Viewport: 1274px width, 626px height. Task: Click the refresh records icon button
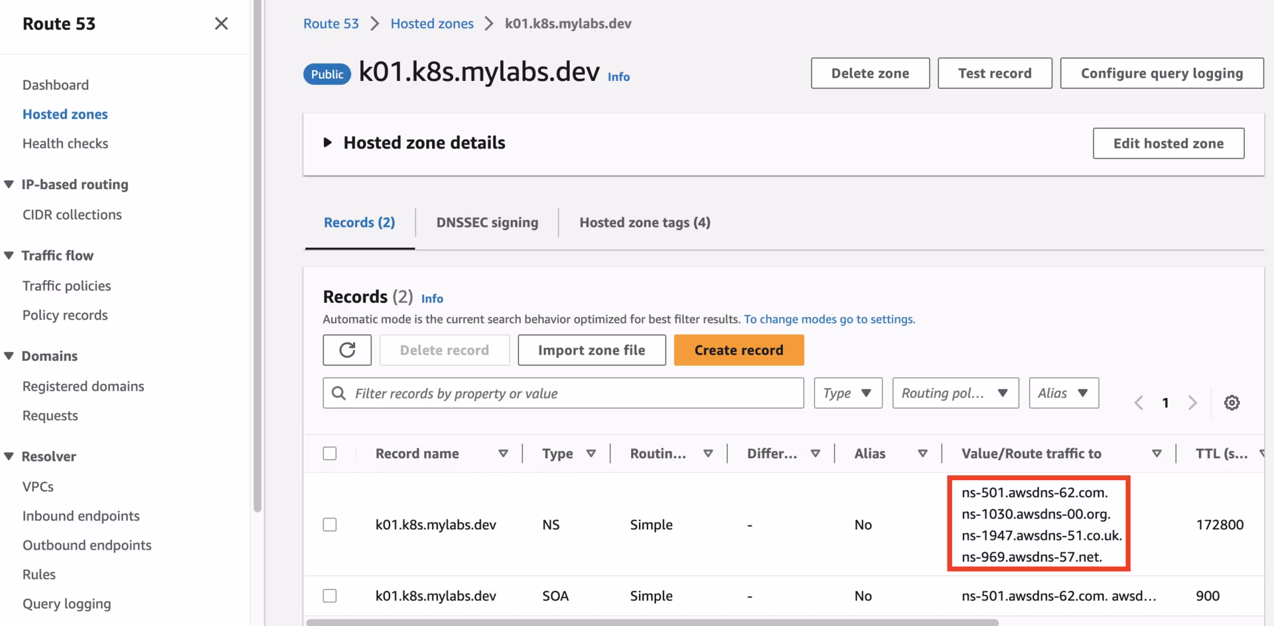pos(347,350)
